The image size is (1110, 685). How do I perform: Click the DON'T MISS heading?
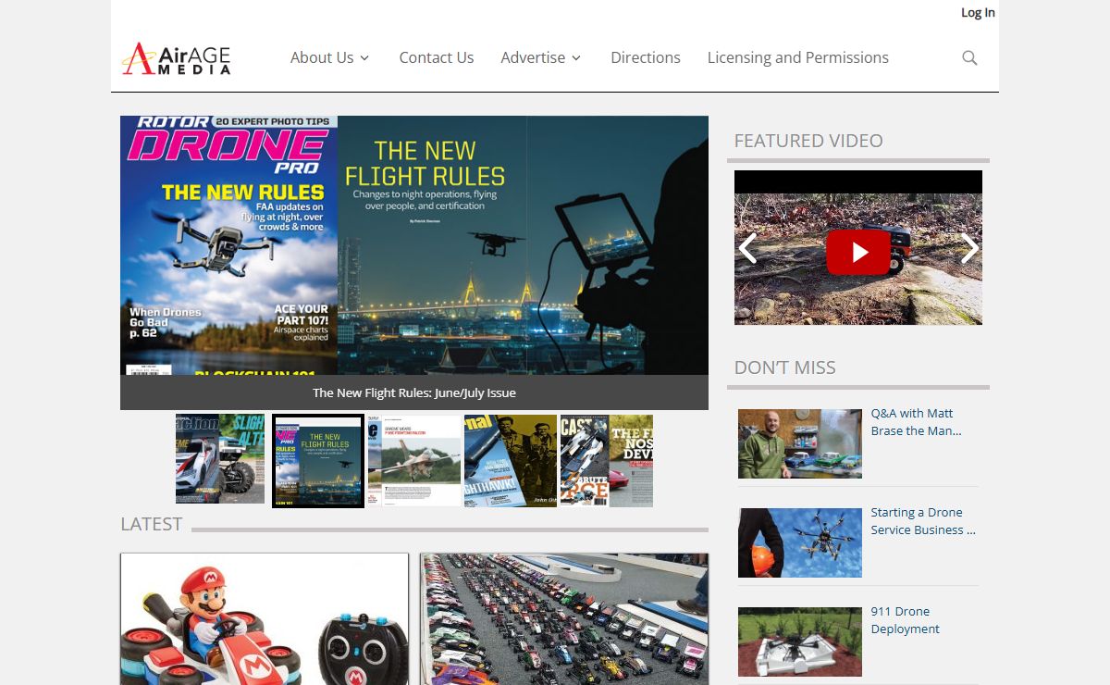784,367
